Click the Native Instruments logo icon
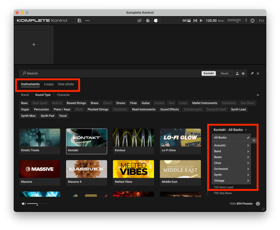Image resolution: width=280 pixels, height=230 pixels. (261, 21)
